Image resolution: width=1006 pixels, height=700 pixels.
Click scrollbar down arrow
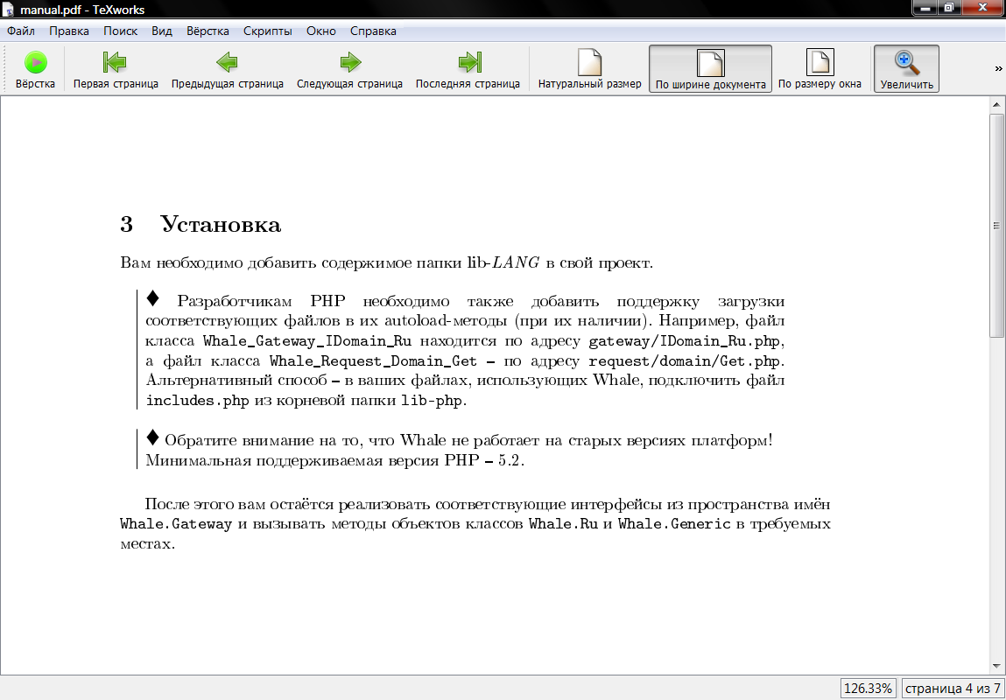pos(996,666)
